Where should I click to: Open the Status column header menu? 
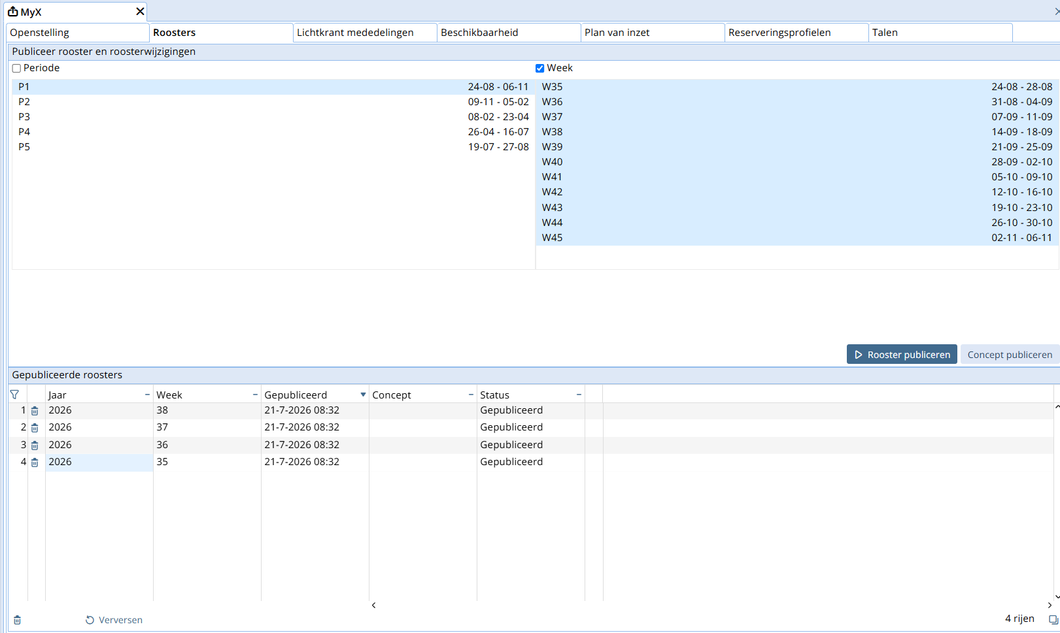[x=579, y=395]
